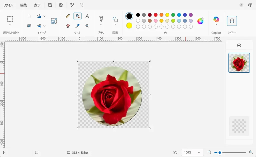Open the 100% zoom level dropdown
The height and width of the screenshot is (157, 256).
coord(192,152)
